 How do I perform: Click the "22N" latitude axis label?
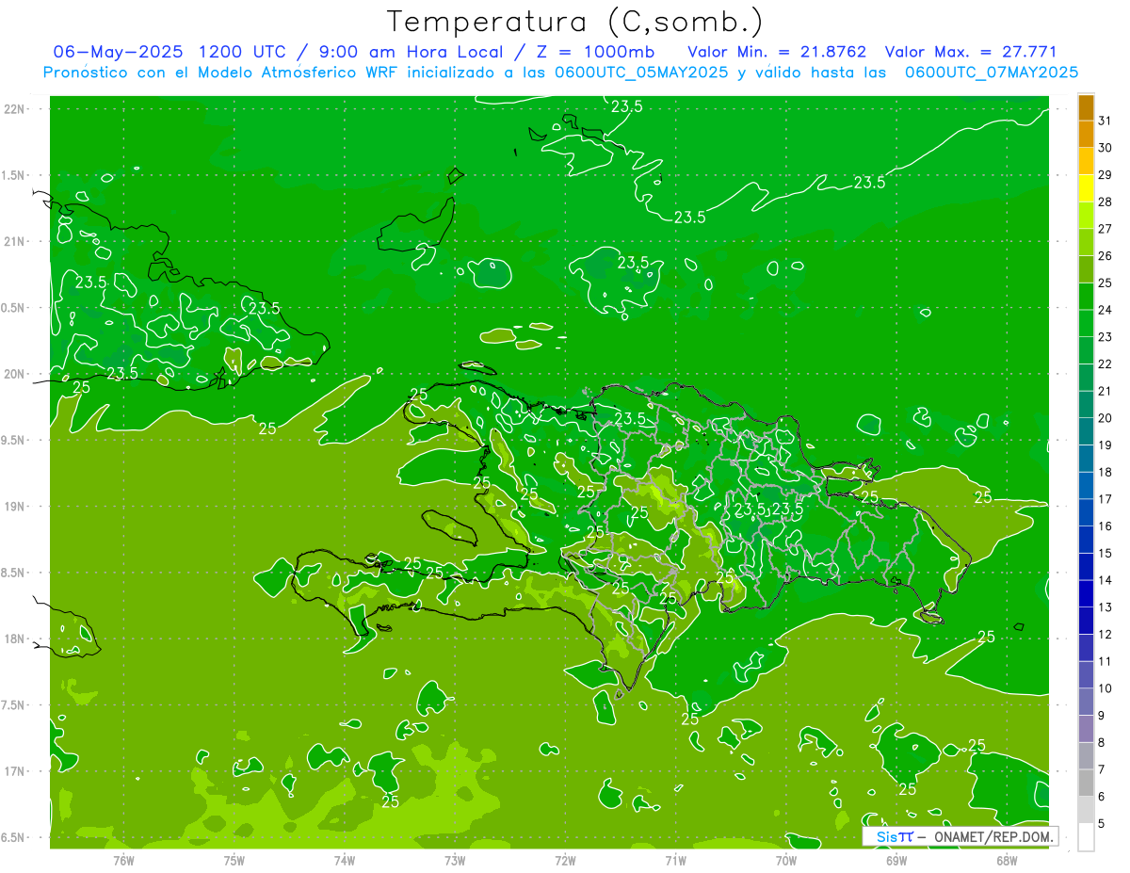point(14,109)
